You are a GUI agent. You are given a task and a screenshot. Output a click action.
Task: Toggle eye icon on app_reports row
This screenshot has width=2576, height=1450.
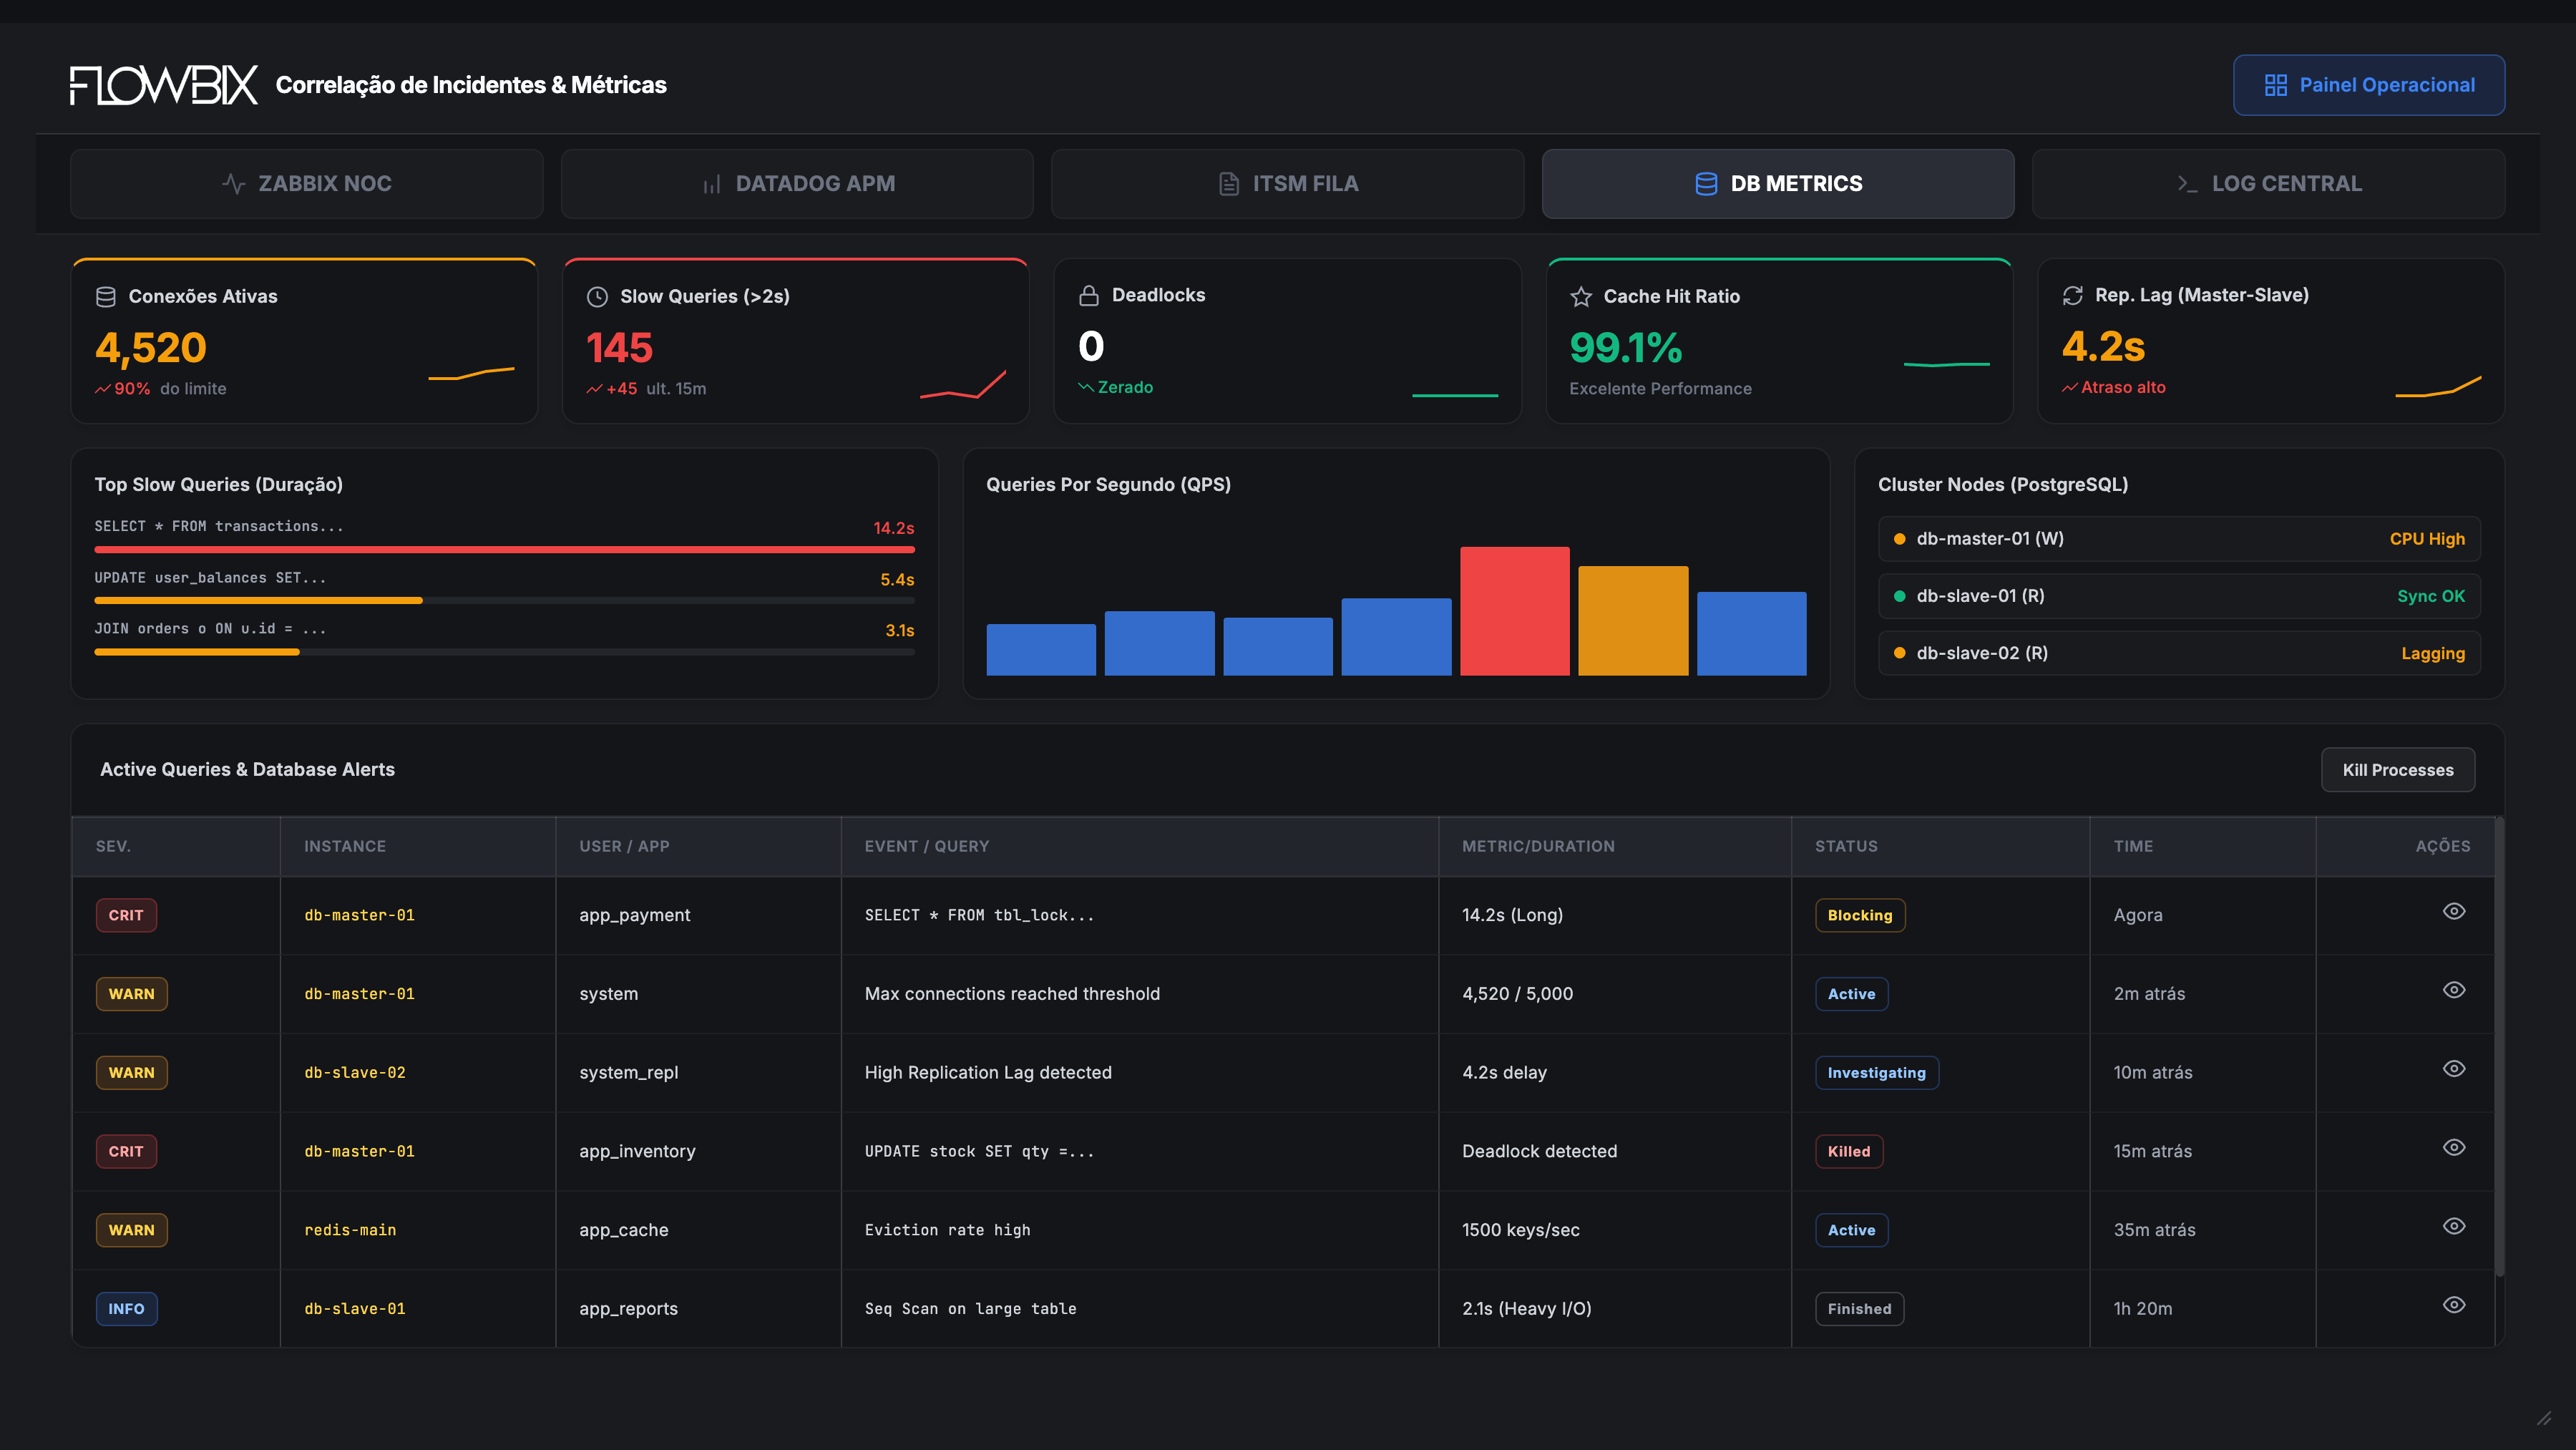(x=2454, y=1305)
